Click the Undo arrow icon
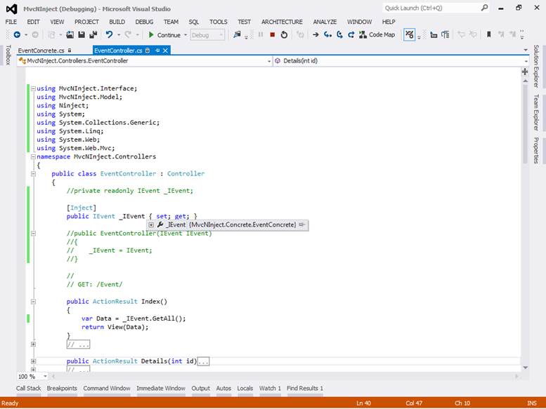 [x=109, y=34]
